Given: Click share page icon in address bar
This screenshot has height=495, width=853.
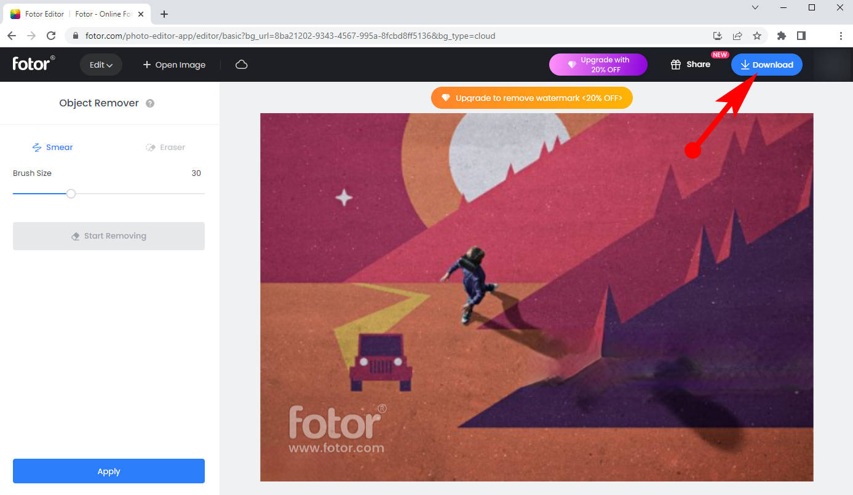Looking at the screenshot, I should pos(737,36).
